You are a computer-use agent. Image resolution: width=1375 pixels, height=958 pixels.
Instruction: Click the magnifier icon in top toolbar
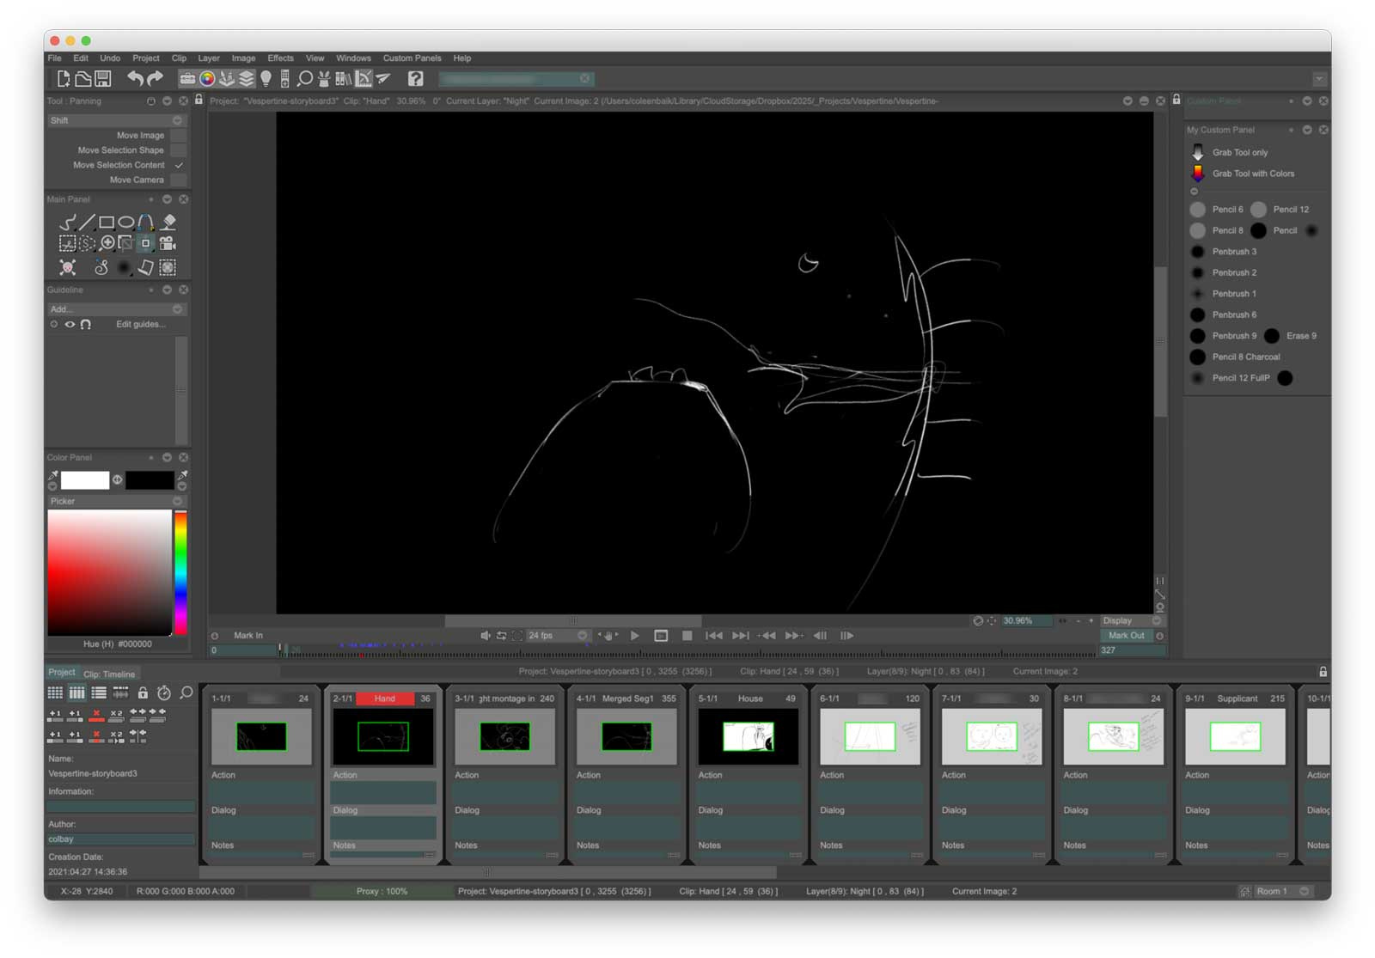[x=304, y=79]
